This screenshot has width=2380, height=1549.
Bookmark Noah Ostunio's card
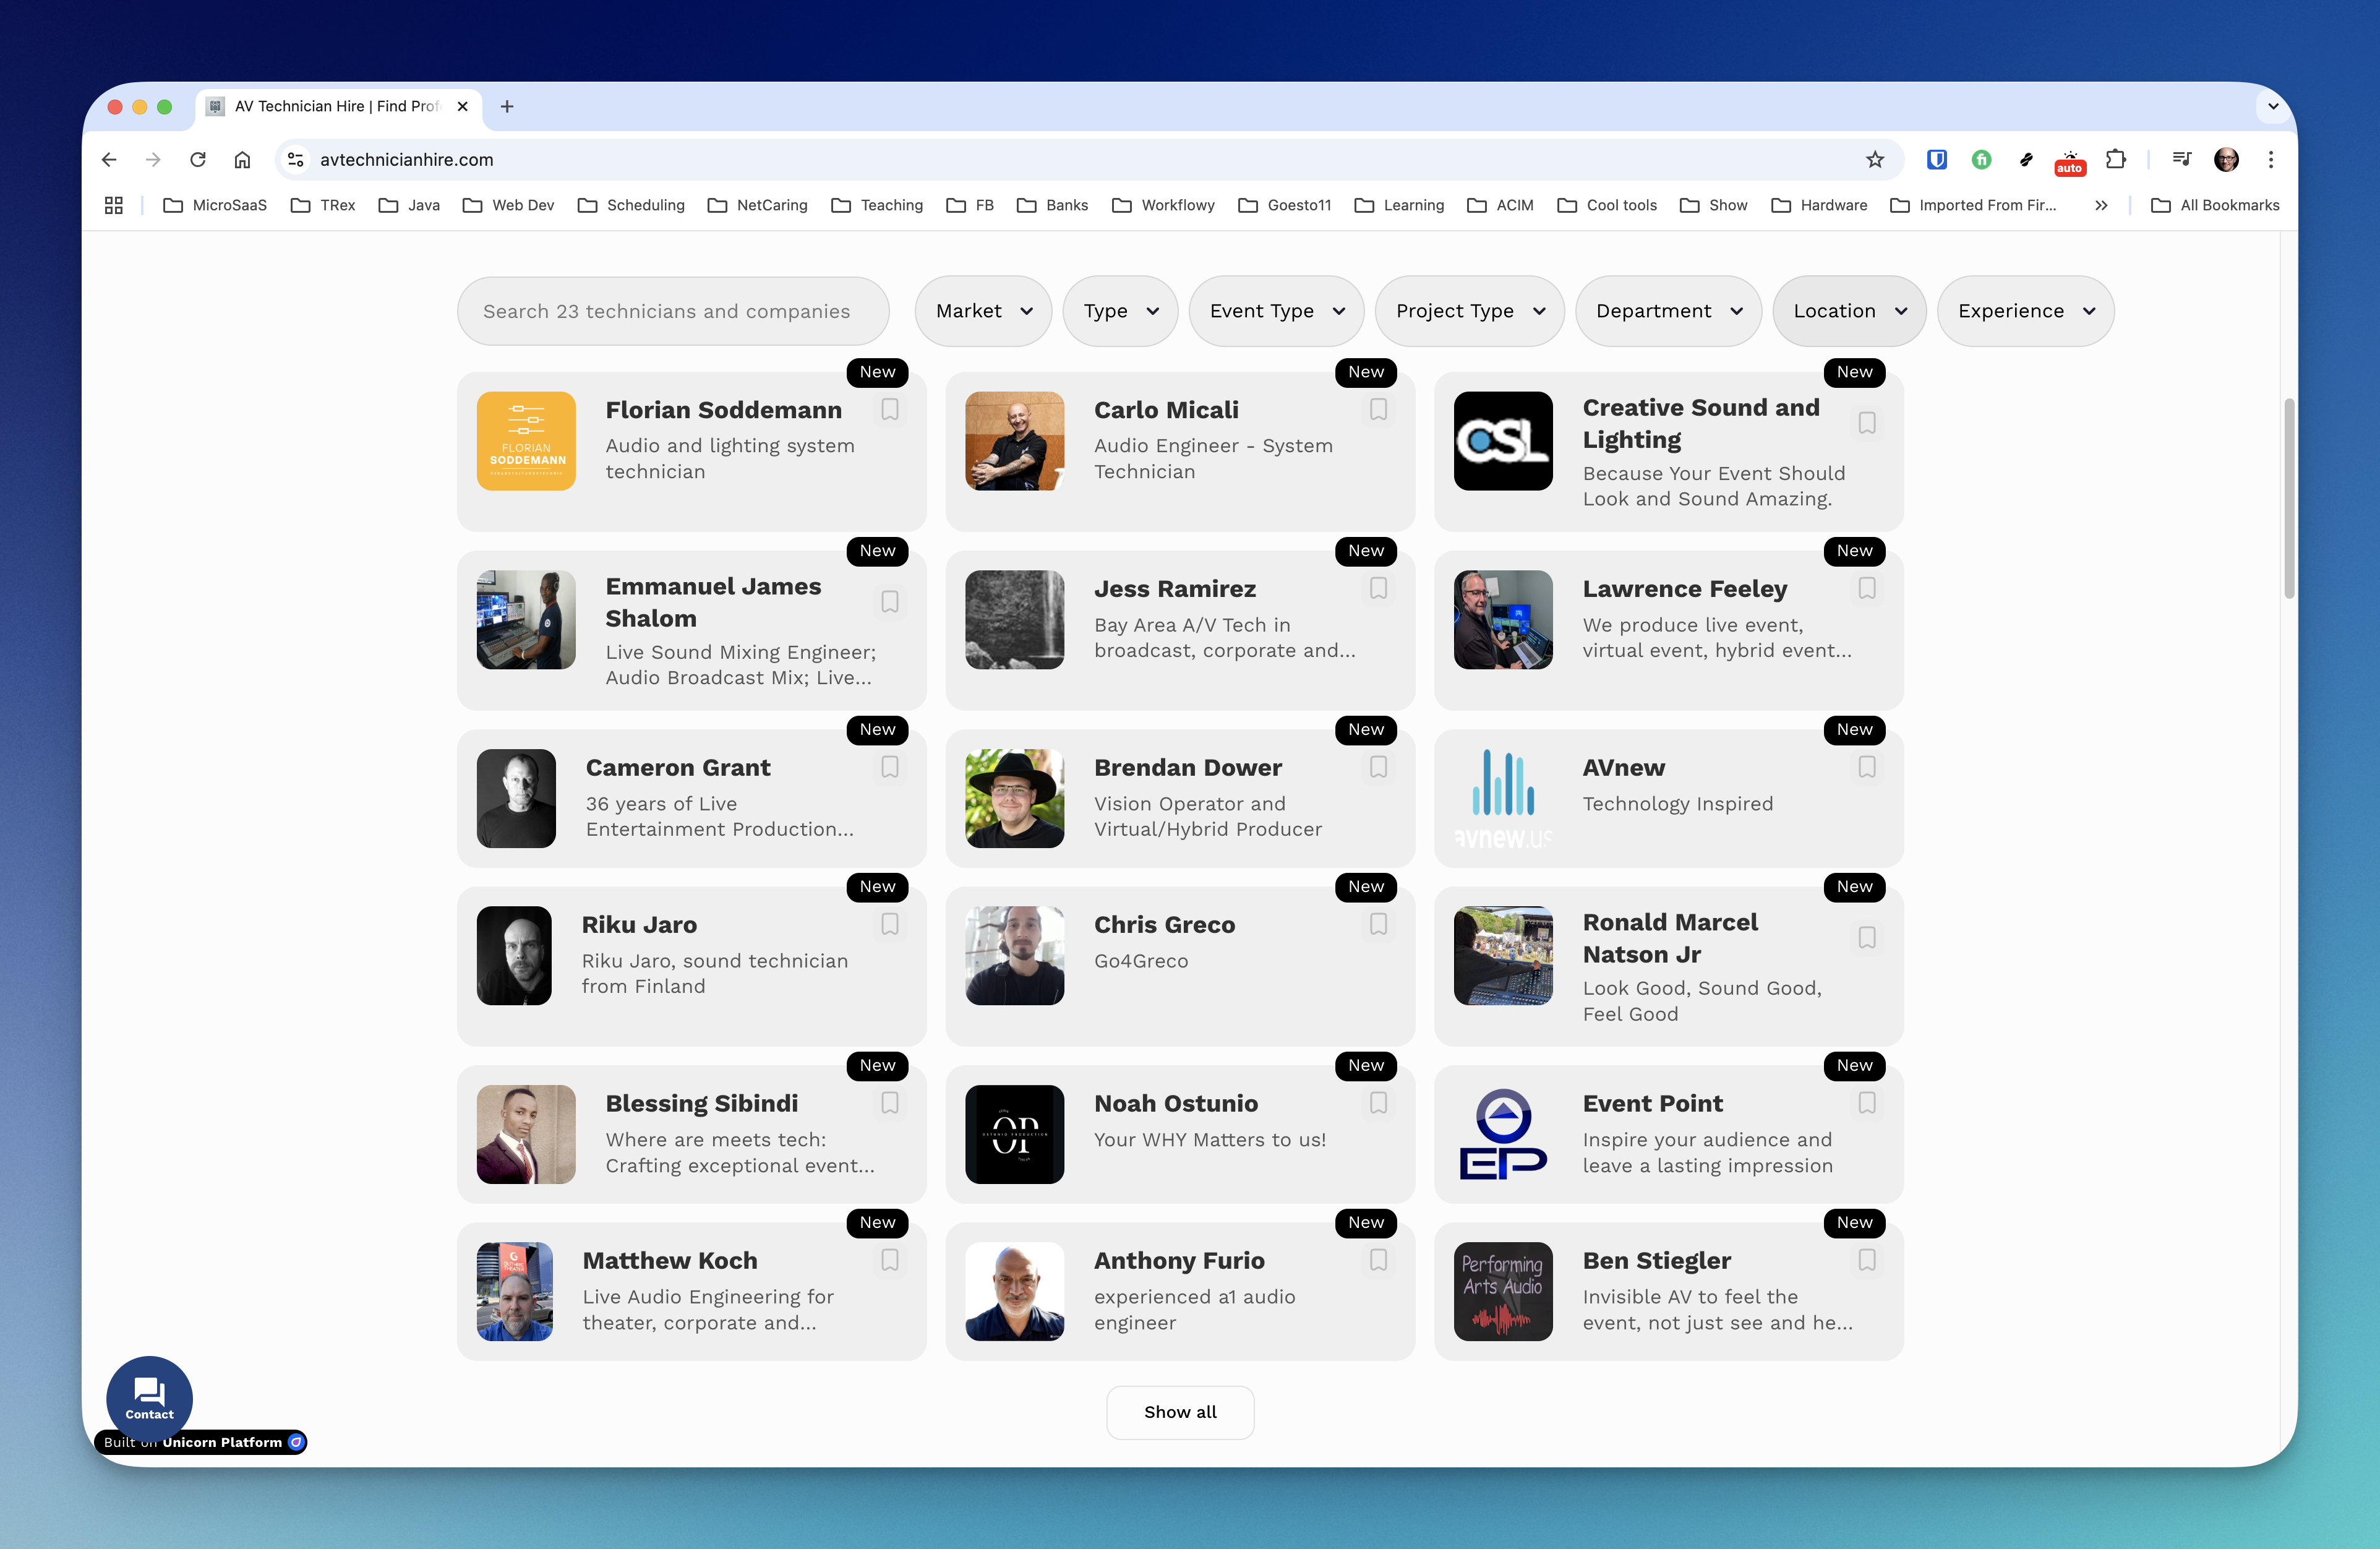[1378, 1103]
